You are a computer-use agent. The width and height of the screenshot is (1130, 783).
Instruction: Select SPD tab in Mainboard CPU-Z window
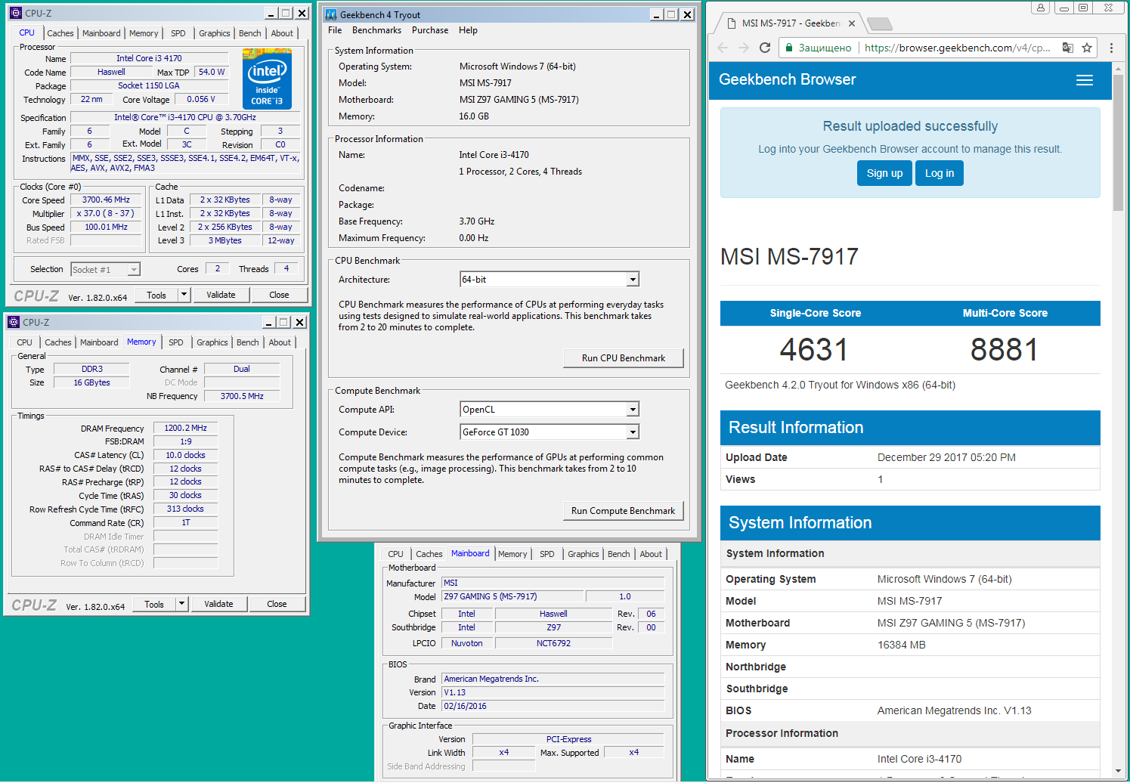(x=547, y=554)
